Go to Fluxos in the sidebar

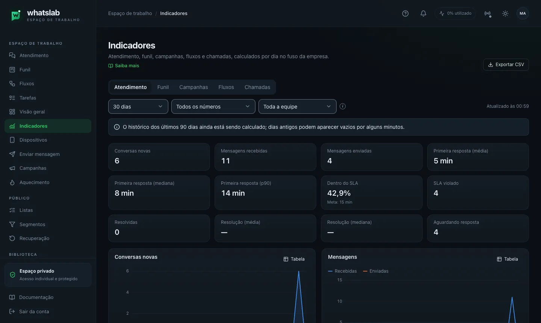(x=48, y=84)
